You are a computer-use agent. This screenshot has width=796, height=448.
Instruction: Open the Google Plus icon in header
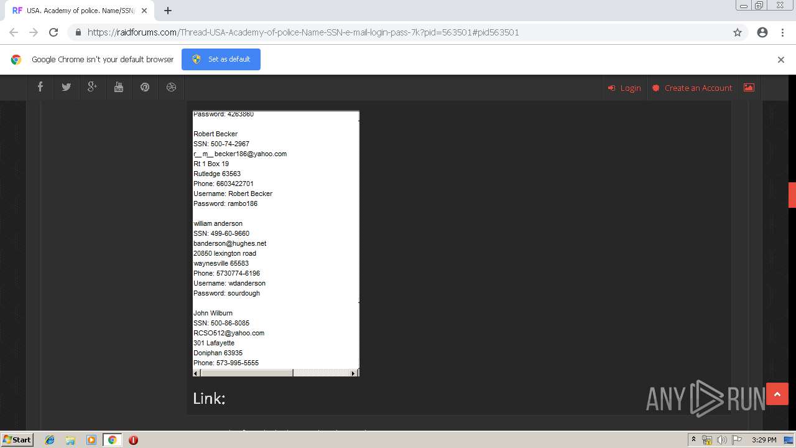pyautogui.click(x=92, y=87)
